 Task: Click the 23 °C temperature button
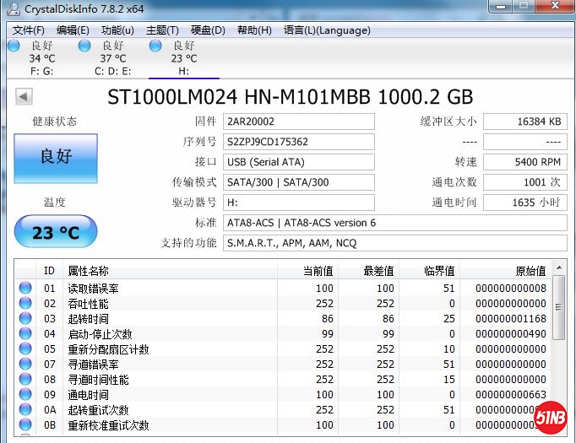click(56, 232)
